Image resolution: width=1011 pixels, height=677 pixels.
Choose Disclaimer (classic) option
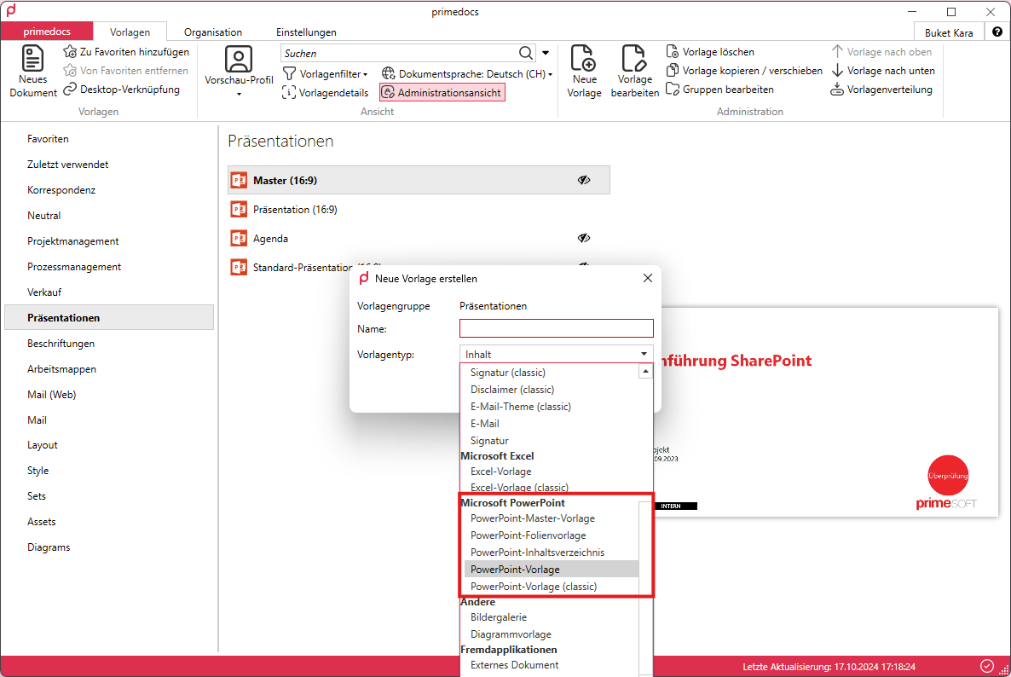(512, 389)
